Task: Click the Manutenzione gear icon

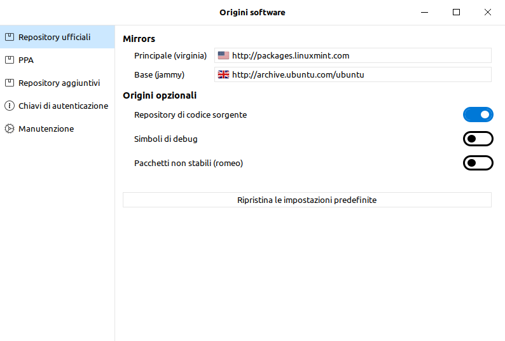Action: tap(10, 129)
